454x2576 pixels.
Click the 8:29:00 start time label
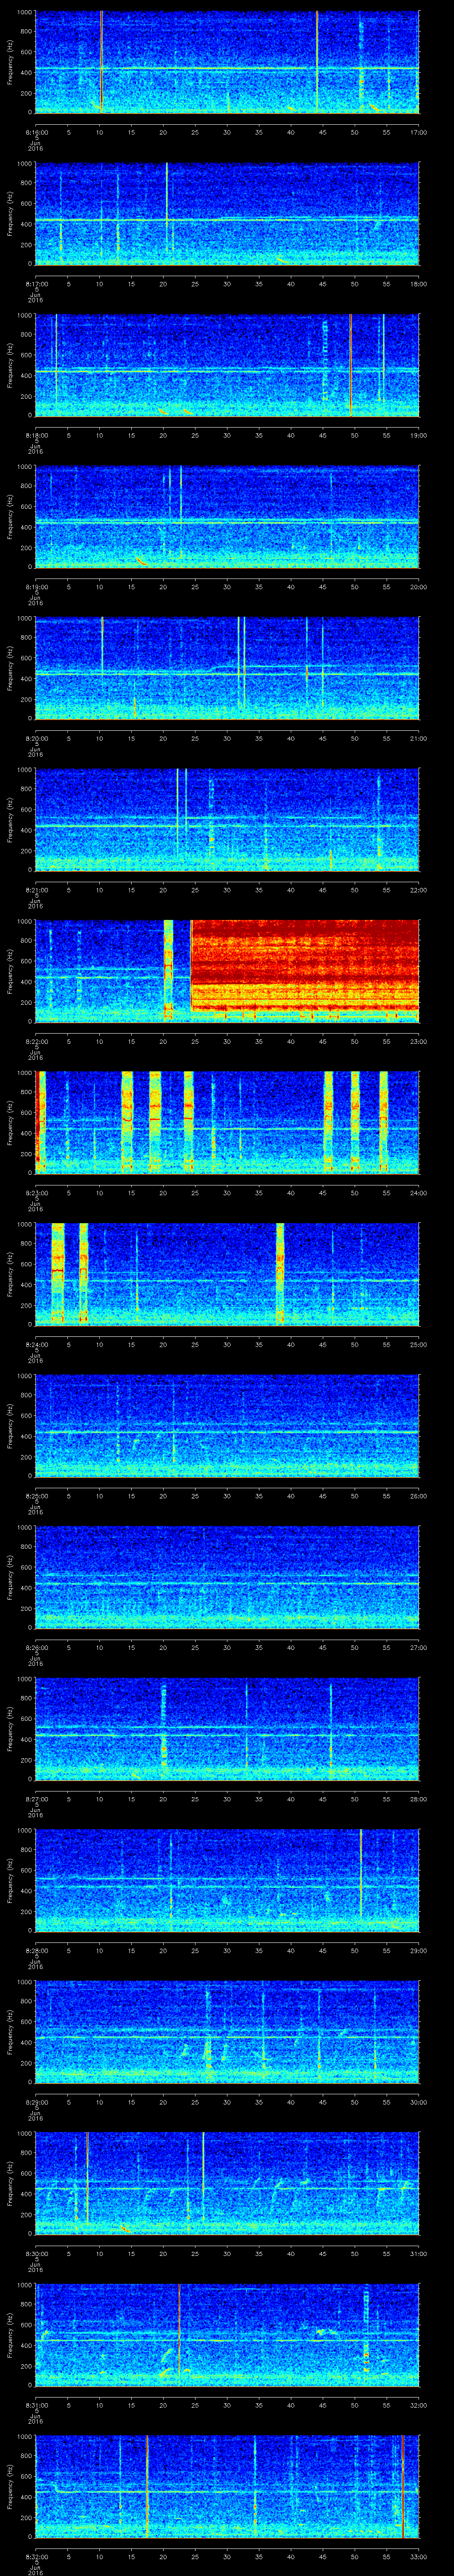click(36, 2102)
